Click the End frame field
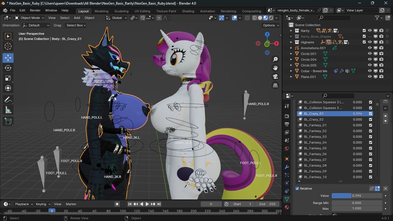393x221 pixels. coord(267,204)
